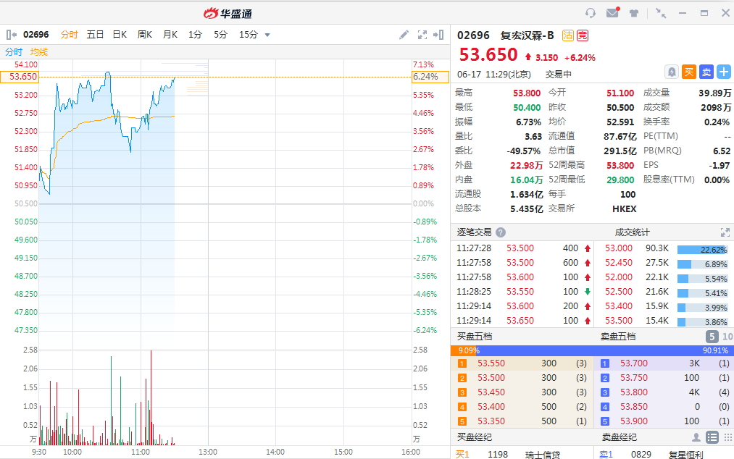The width and height of the screenshot is (734, 459).
Task: Click broker 复星恒利 in sell queue
Action: click(685, 455)
